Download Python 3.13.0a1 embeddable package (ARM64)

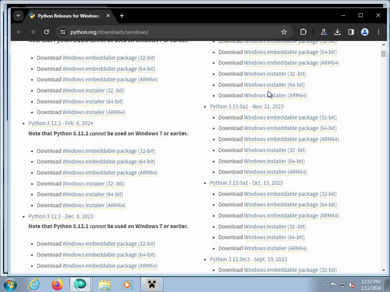tap(291, 216)
